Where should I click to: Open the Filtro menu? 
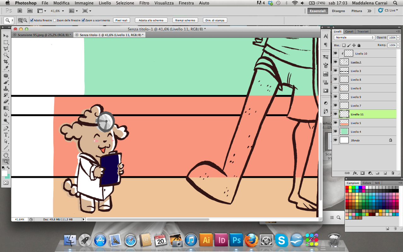coord(144,3)
